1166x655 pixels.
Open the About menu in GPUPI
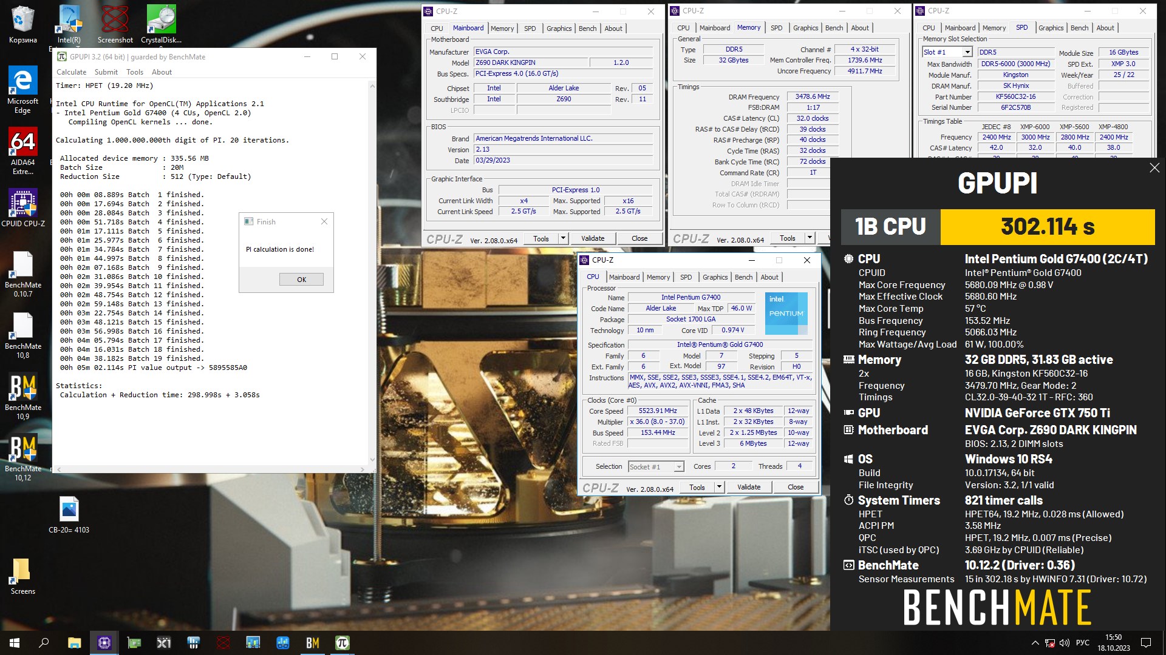[x=162, y=72]
